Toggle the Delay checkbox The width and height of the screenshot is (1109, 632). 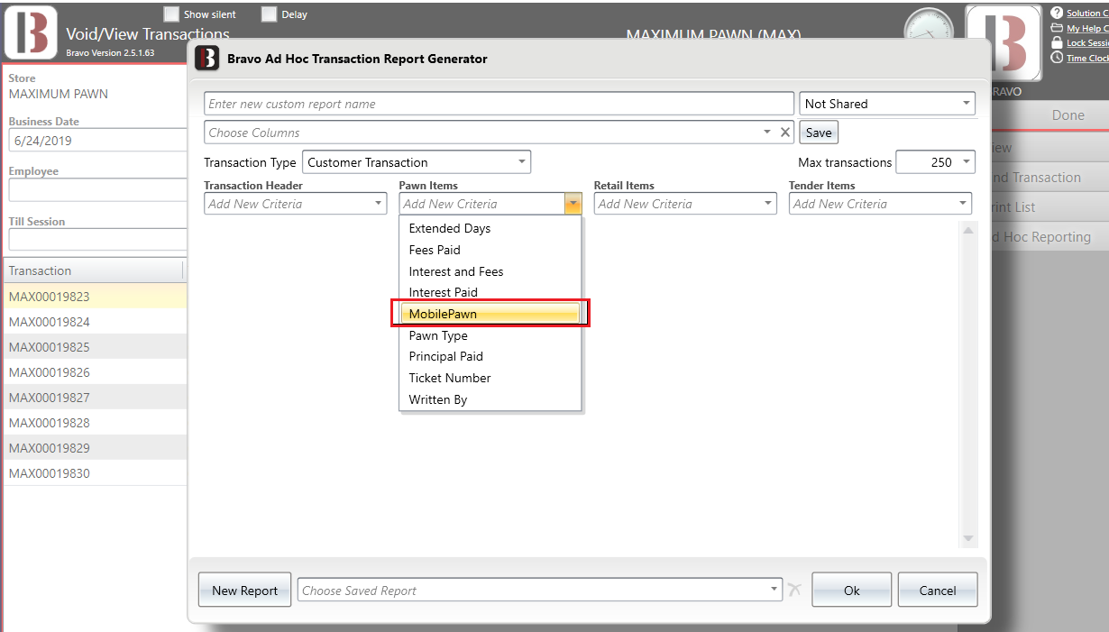[x=269, y=14]
